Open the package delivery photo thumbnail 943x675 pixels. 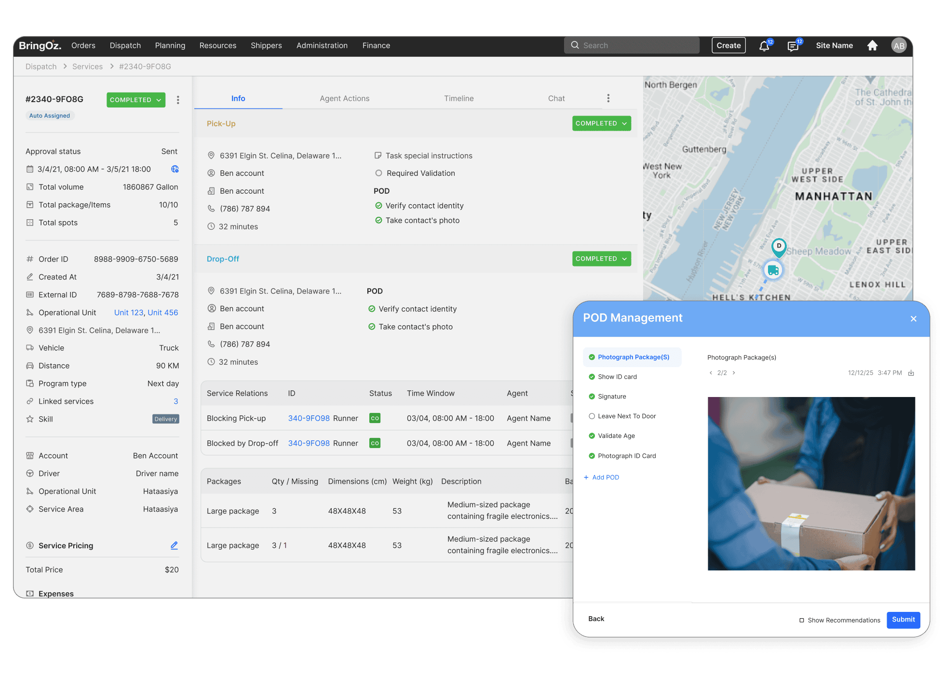[811, 483]
